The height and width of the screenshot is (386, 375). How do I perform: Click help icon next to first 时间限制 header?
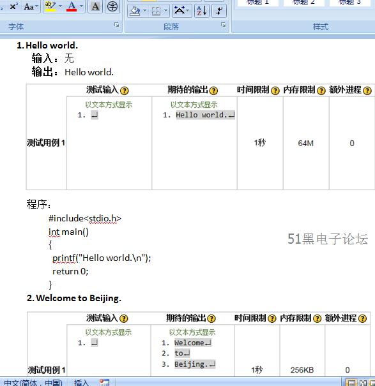pyautogui.click(x=275, y=91)
